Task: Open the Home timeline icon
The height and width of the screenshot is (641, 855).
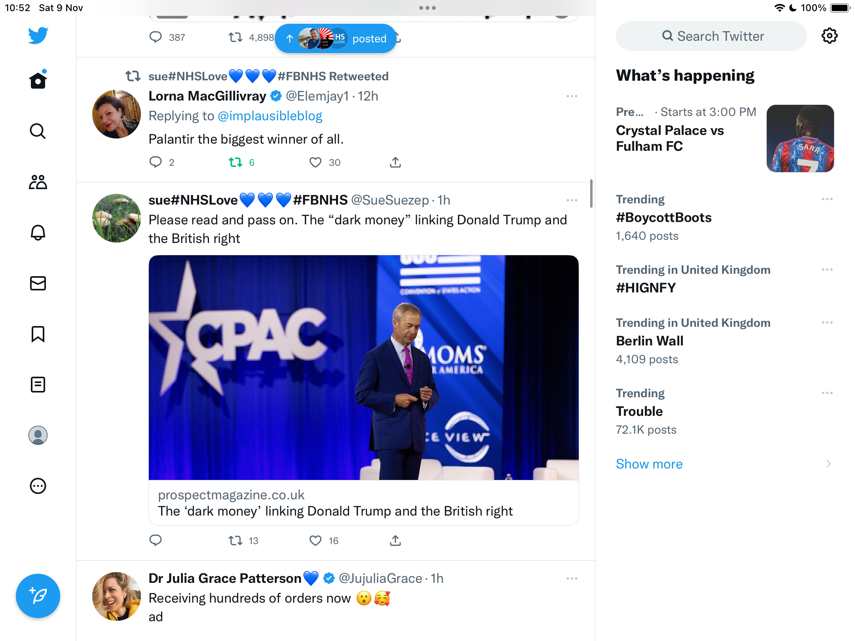Action: click(x=38, y=80)
